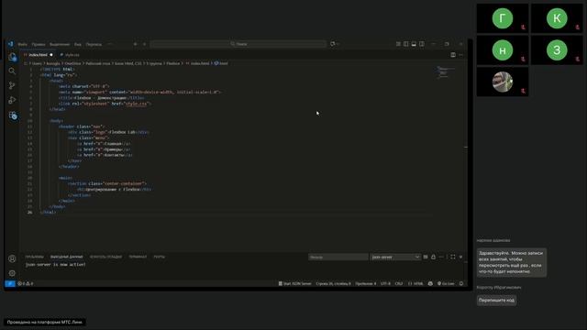Click the participant with a photo avatar
This screenshot has width=587, height=330.
coord(503,82)
